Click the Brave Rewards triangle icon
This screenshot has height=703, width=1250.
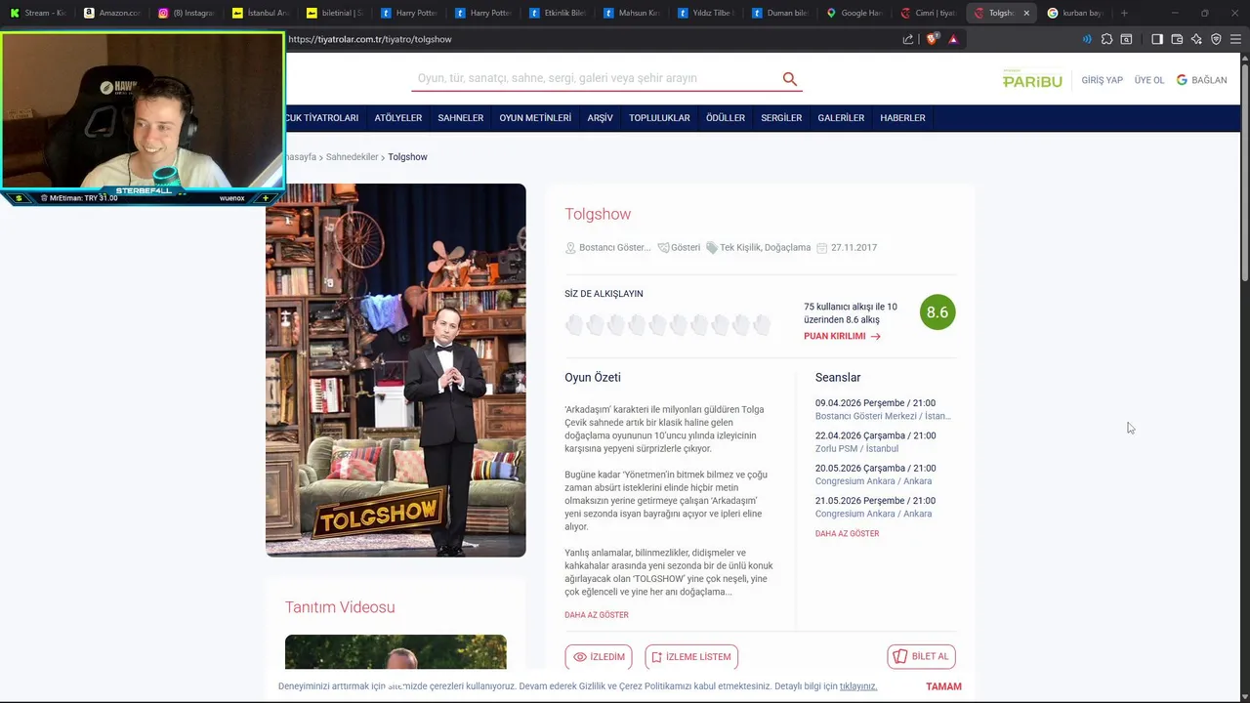[953, 39]
